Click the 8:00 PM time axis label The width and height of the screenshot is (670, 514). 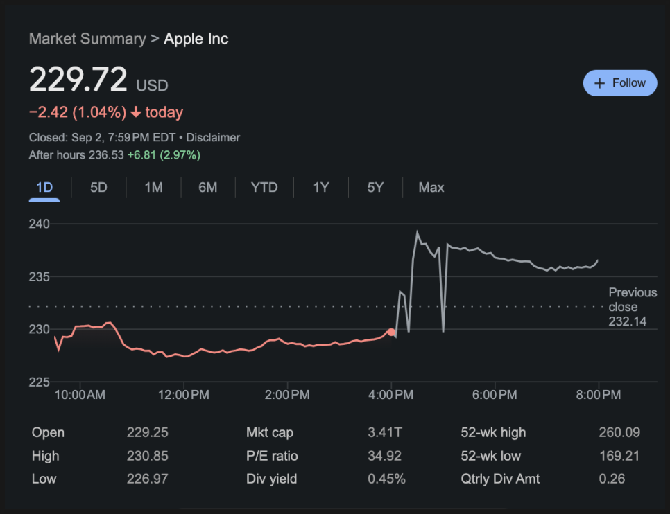(598, 394)
